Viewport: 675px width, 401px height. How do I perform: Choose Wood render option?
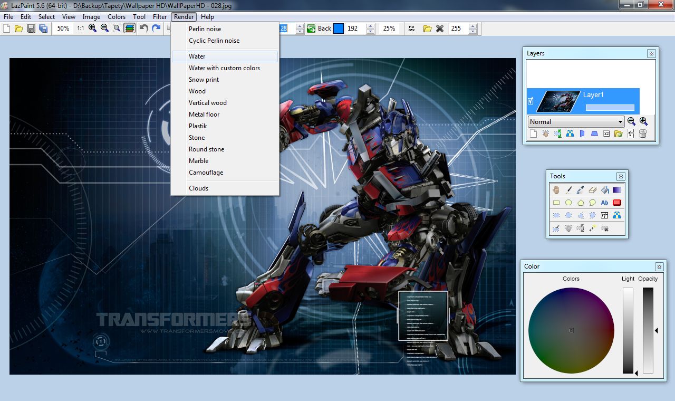pos(225,91)
